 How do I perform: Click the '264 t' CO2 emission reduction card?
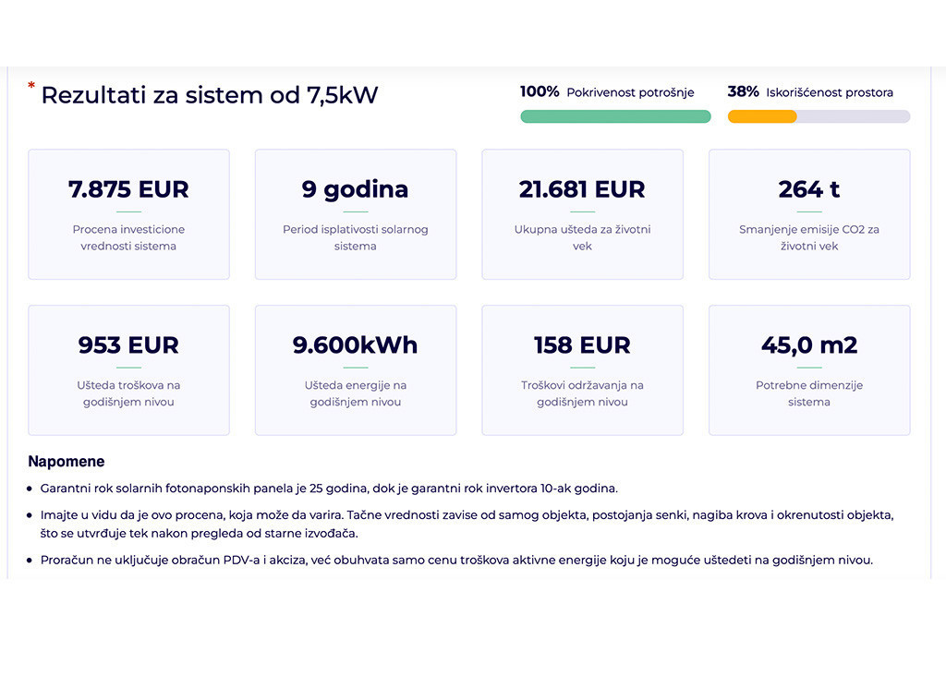(x=809, y=214)
